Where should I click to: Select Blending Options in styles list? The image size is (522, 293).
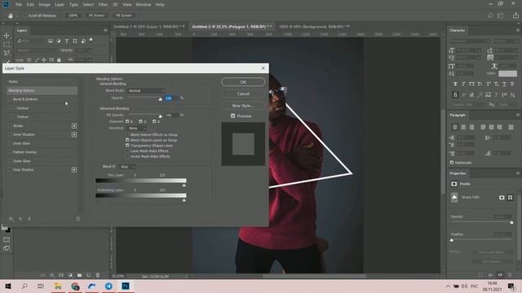[42, 90]
